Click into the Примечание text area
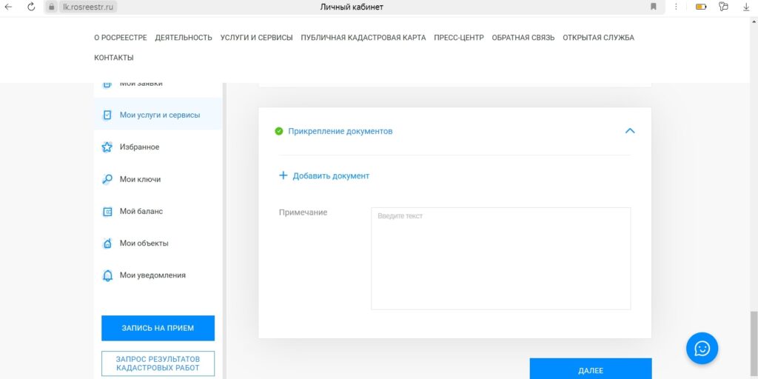 point(500,258)
